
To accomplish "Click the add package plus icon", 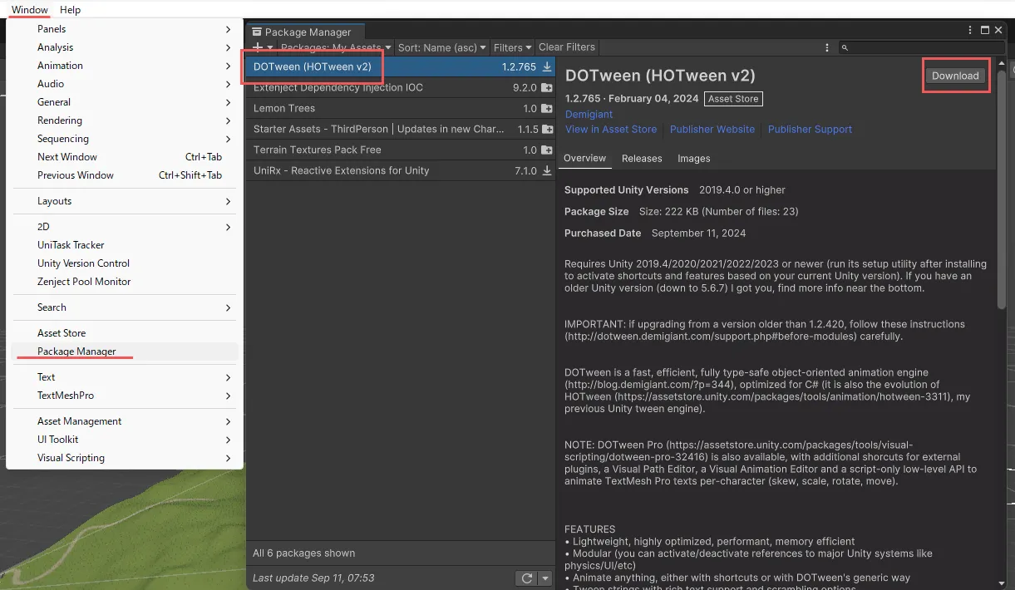I will click(259, 47).
